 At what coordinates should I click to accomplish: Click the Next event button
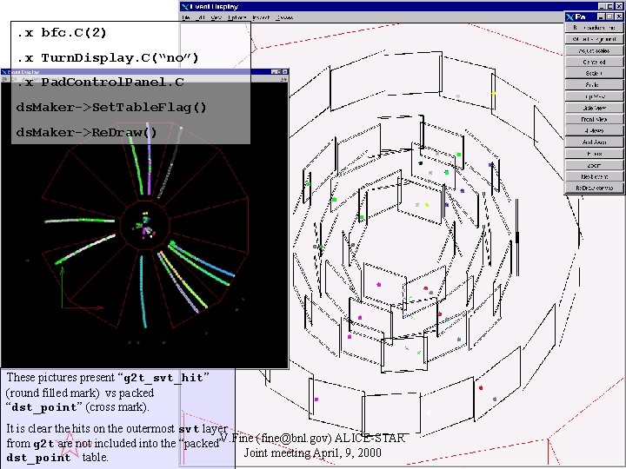coord(594,176)
